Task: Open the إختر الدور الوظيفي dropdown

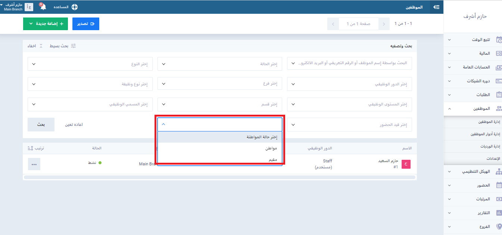Action: pyautogui.click(x=349, y=84)
